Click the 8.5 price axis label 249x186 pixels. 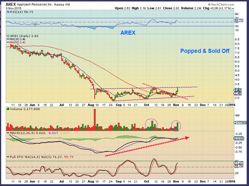[237, 39]
